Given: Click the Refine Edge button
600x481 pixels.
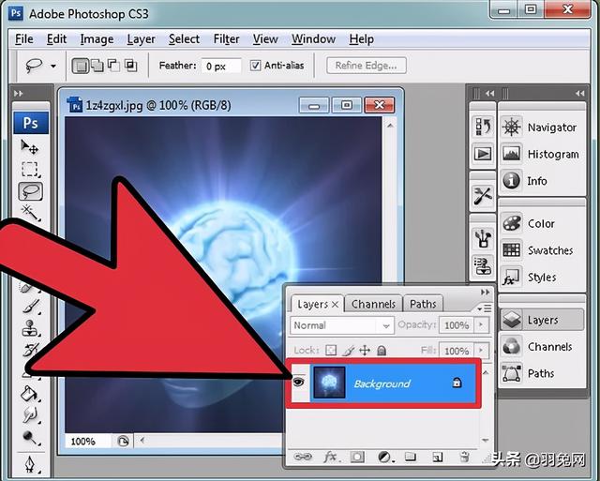Looking at the screenshot, I should [367, 66].
